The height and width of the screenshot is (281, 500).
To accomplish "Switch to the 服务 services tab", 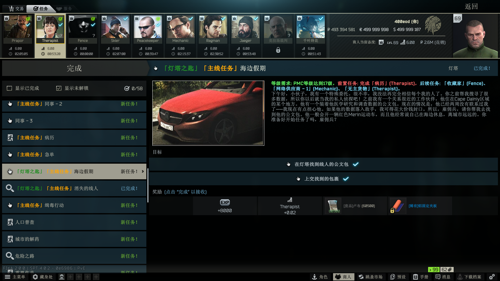I will coord(64,9).
